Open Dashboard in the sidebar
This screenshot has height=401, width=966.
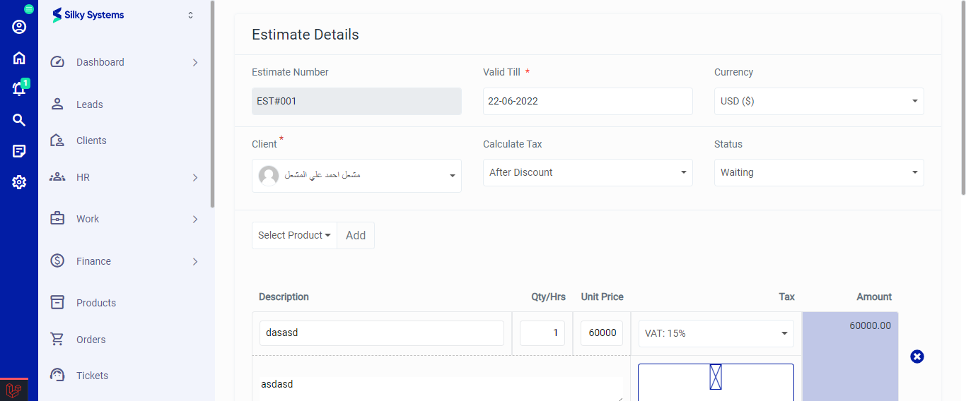tap(100, 62)
